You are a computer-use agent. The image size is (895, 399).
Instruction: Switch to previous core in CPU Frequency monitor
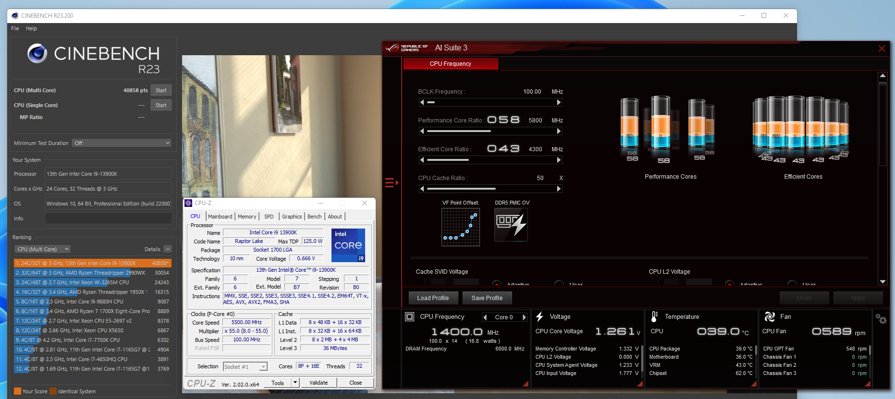[x=485, y=317]
